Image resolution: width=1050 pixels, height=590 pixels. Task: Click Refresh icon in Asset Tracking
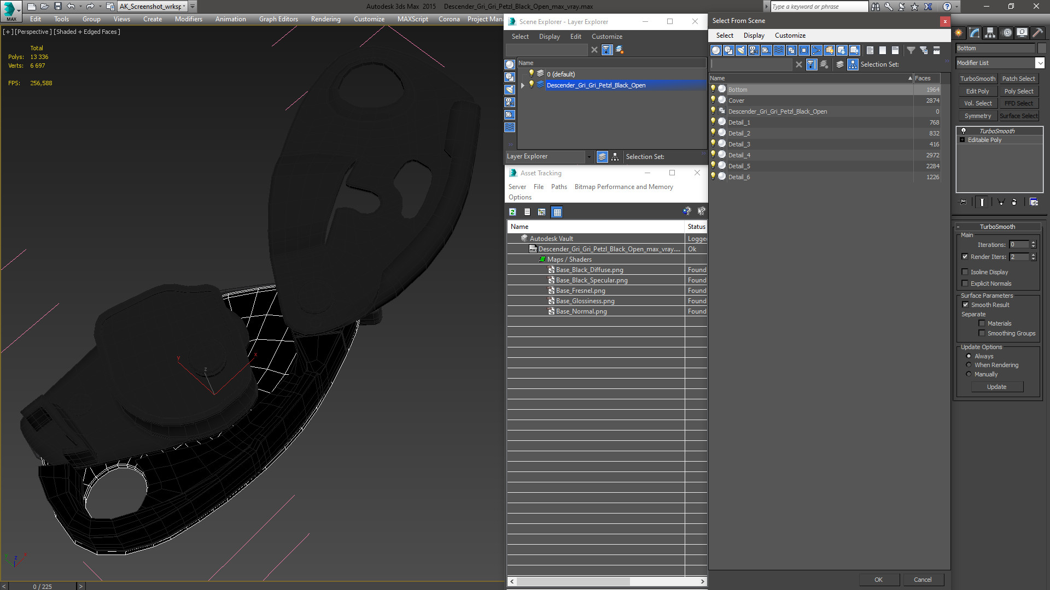coord(512,212)
